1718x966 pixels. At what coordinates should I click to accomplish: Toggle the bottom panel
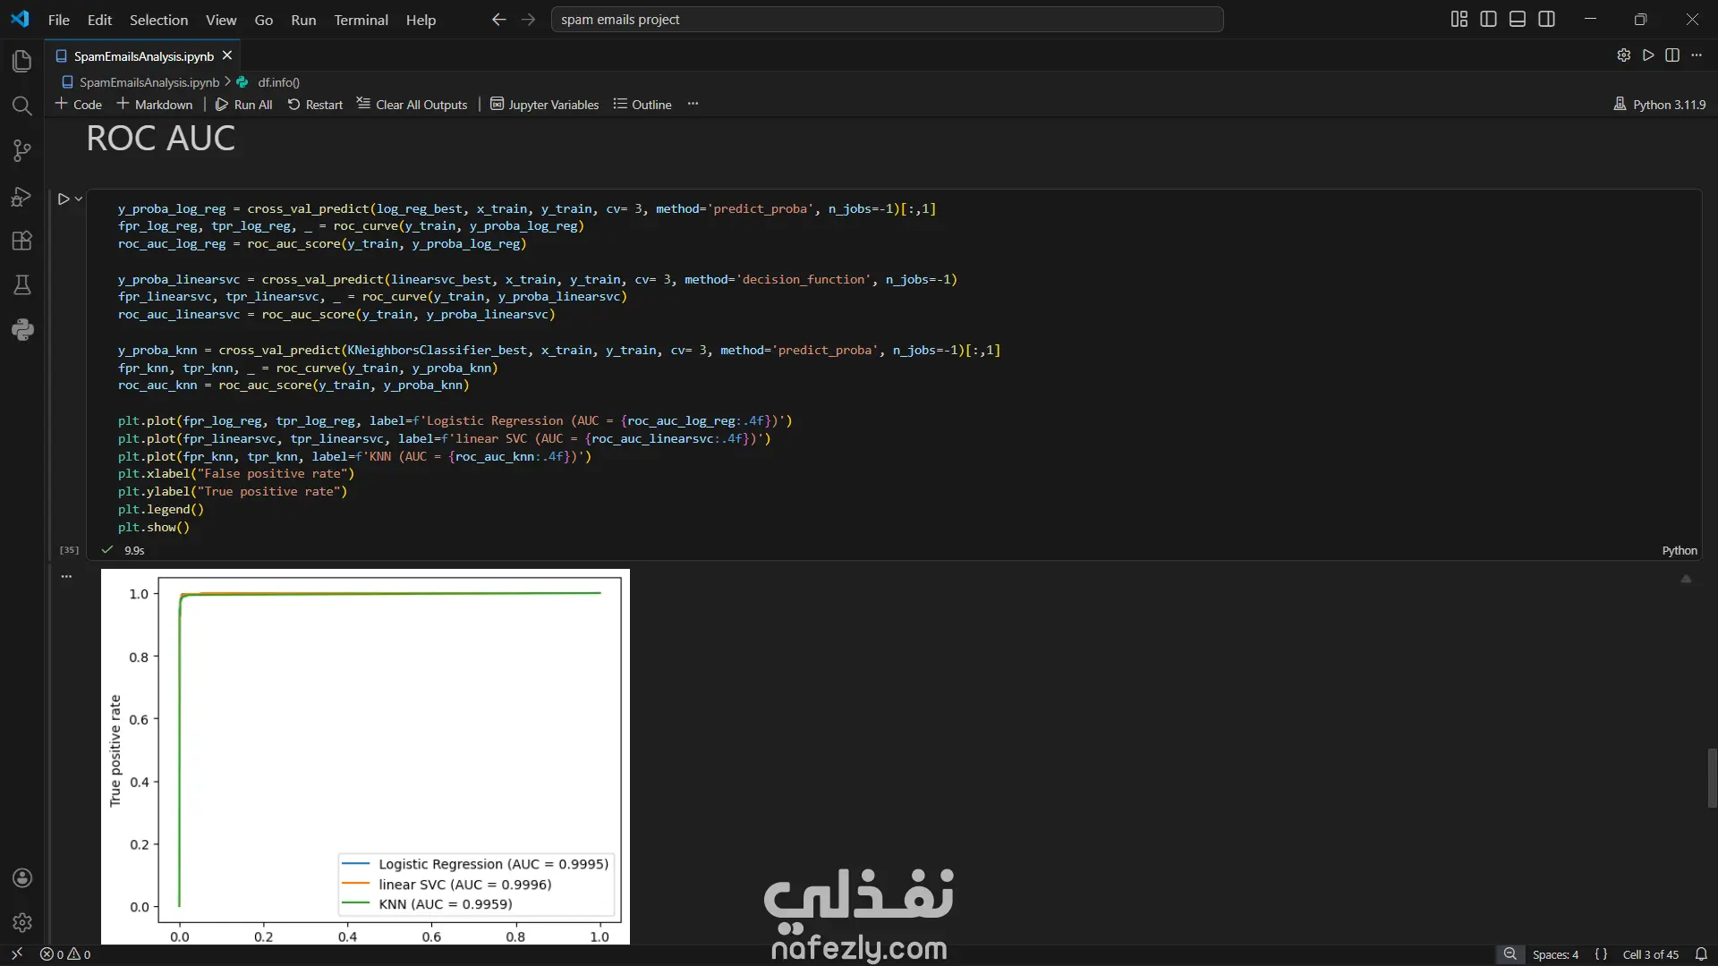tap(1518, 19)
